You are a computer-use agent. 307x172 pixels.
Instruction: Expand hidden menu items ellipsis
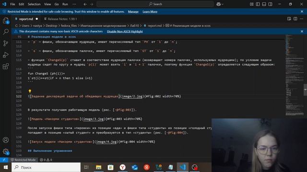(x=74, y=4)
